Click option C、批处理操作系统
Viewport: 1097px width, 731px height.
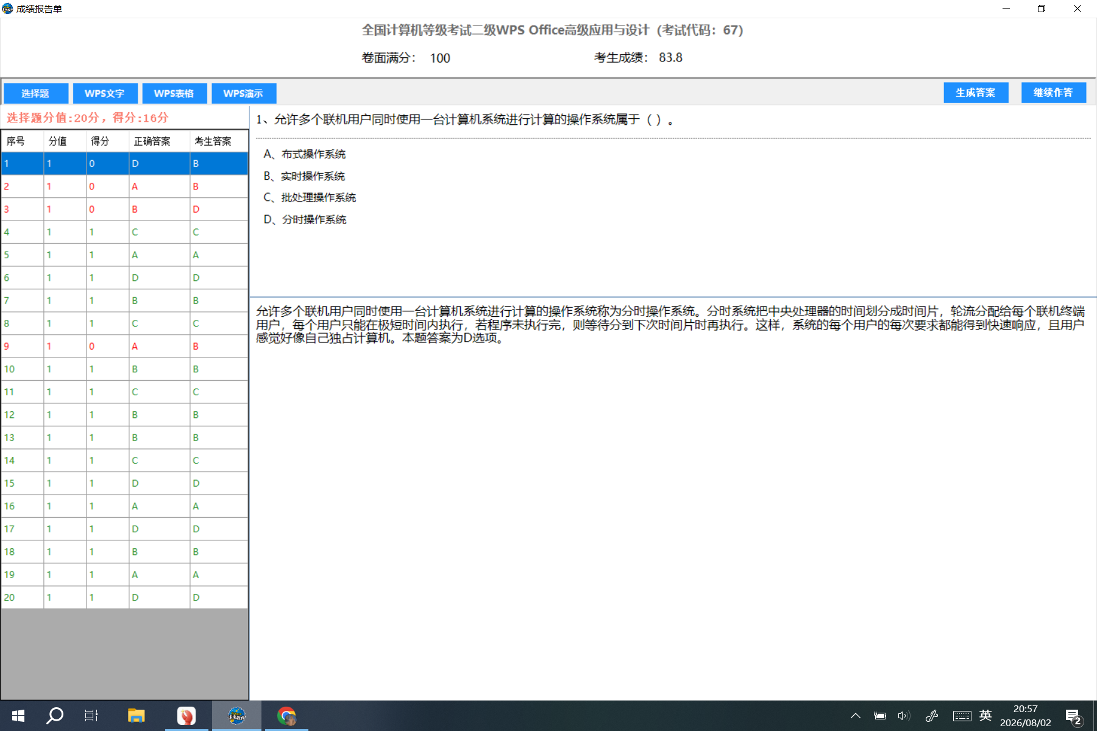pos(310,197)
